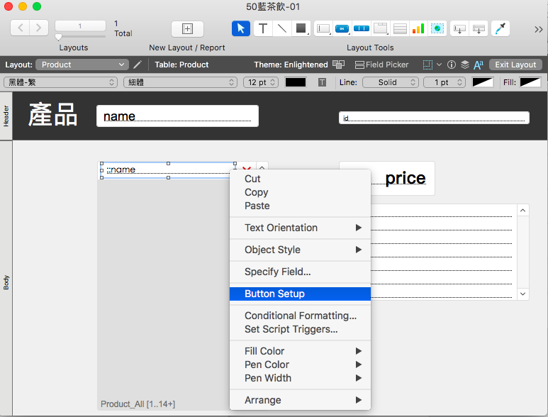Image resolution: width=548 pixels, height=417 pixels.
Task: Choose Copy from context menu
Action: point(300,192)
